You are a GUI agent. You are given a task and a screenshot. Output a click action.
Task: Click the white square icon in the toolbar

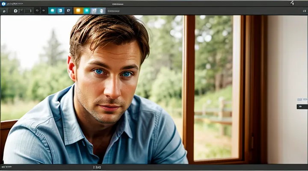[16, 11]
